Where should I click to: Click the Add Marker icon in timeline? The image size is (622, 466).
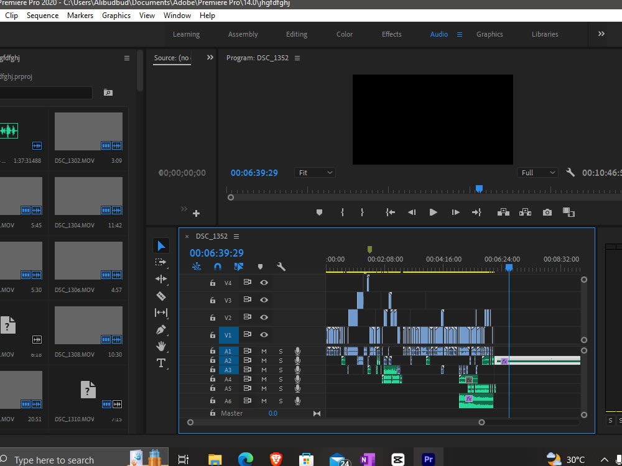coord(260,267)
